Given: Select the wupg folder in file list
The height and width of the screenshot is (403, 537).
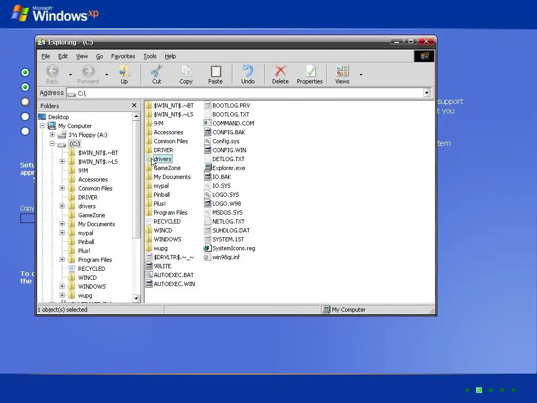Looking at the screenshot, I should 156,248.
